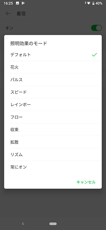Image resolution: width=106 pixels, height=230 pixels.
Task: Tap the home pill navigation button
Action: [x=53, y=224]
